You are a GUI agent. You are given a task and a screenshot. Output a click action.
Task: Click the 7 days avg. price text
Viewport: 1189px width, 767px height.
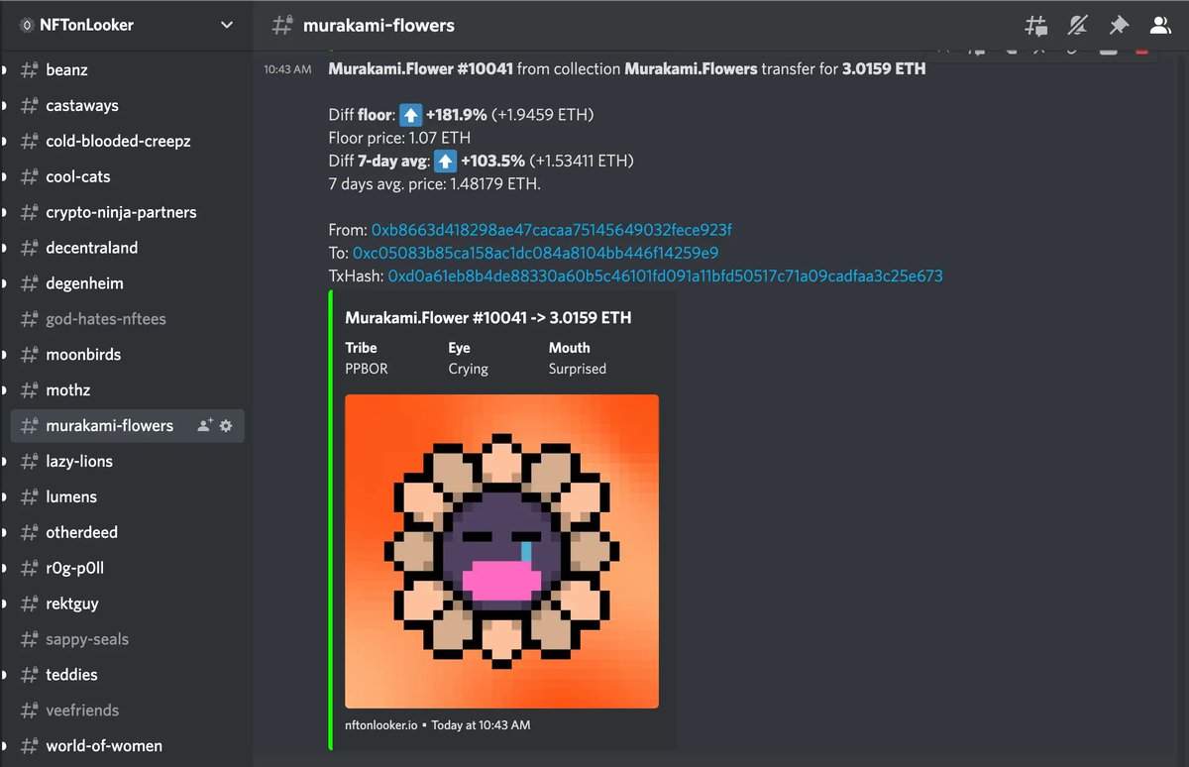(x=435, y=183)
